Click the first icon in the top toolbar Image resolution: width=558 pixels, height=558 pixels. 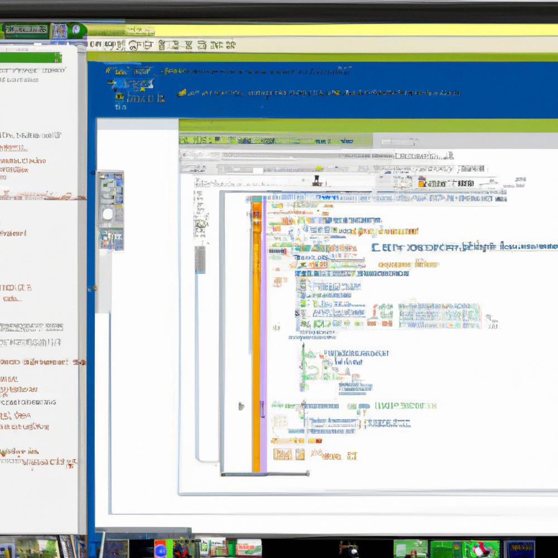click(x=94, y=45)
